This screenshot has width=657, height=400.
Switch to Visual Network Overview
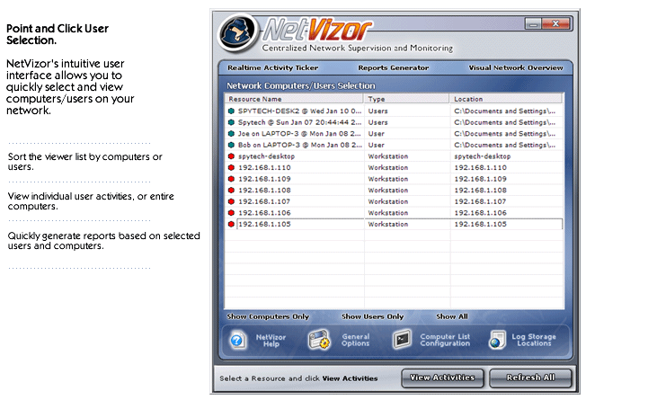[x=515, y=67]
